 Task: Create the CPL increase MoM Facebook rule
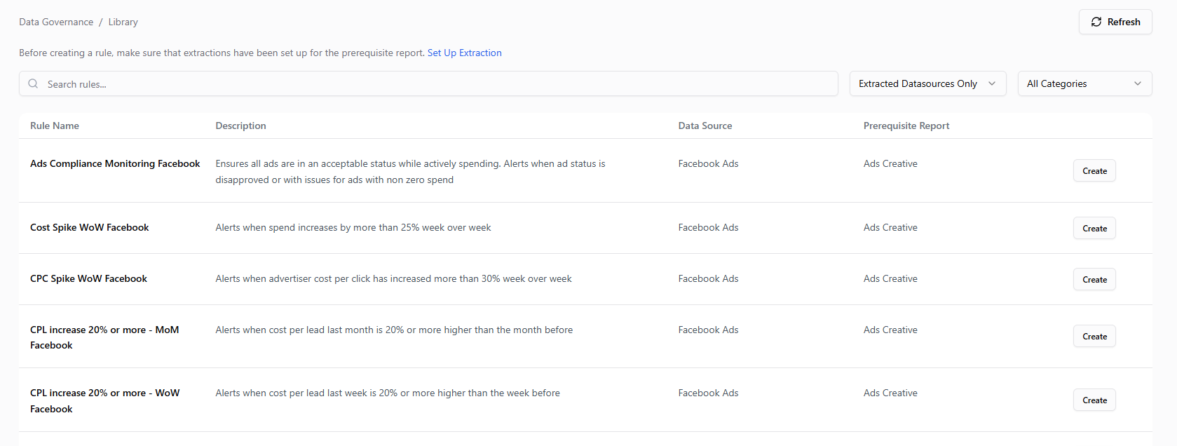pos(1094,337)
